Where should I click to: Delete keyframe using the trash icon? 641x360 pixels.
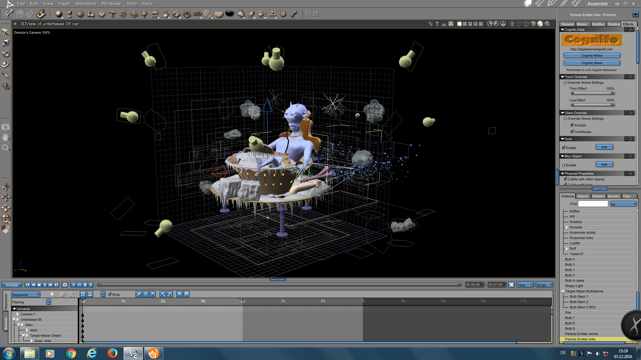click(x=85, y=285)
